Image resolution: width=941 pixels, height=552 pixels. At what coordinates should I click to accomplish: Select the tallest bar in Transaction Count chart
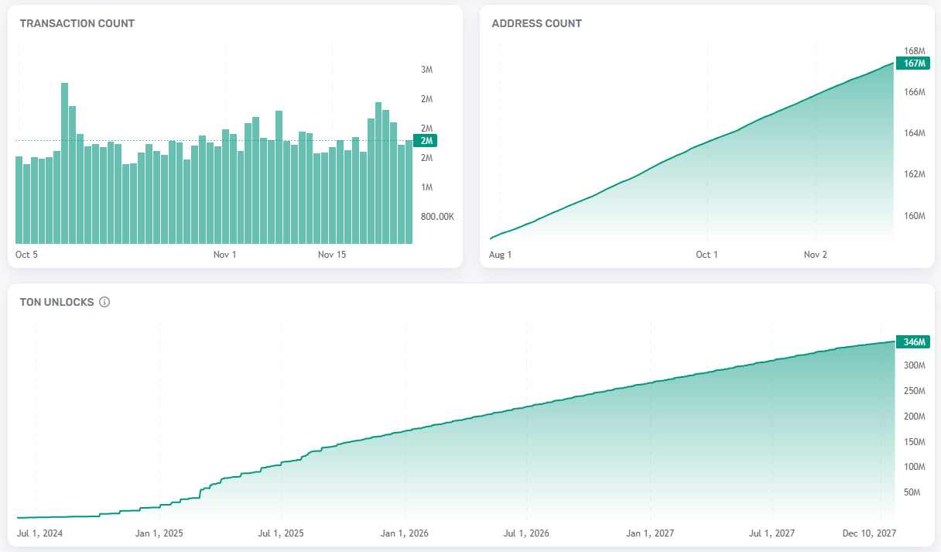tap(65, 163)
